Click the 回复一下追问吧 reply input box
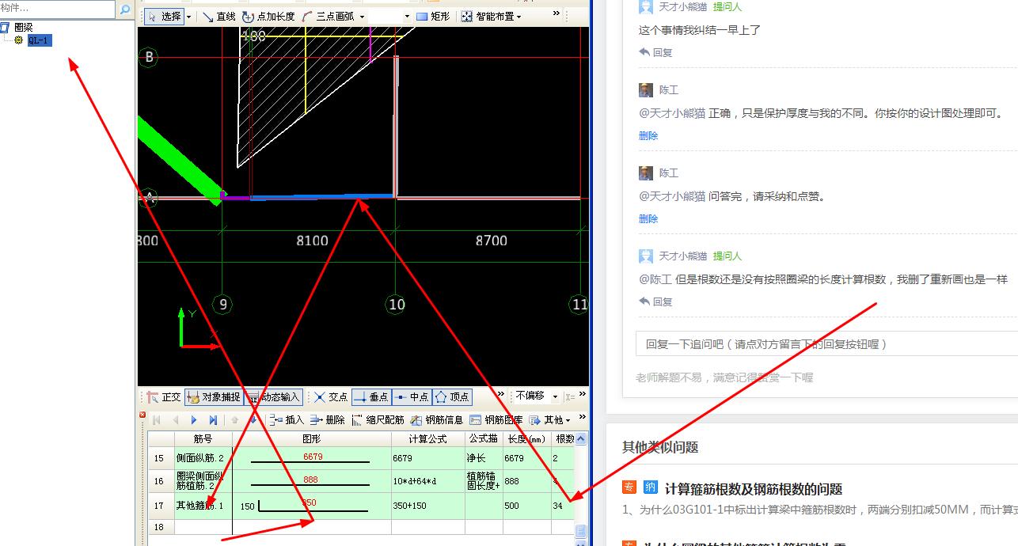1018x546 pixels. pos(826,344)
